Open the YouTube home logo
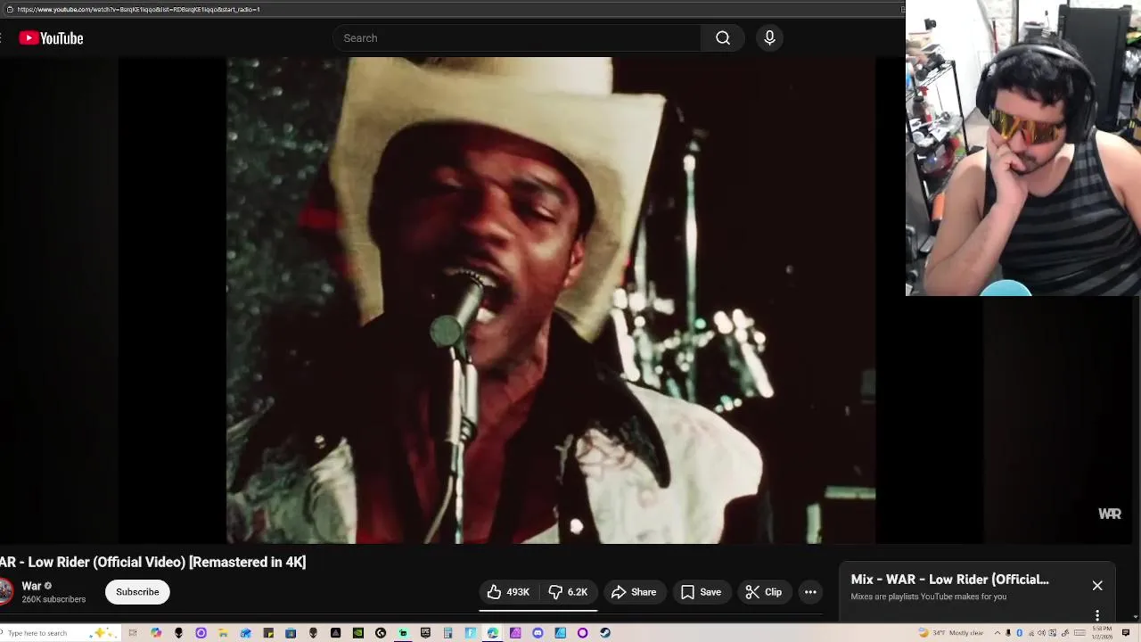This screenshot has width=1141, height=642. (x=51, y=38)
